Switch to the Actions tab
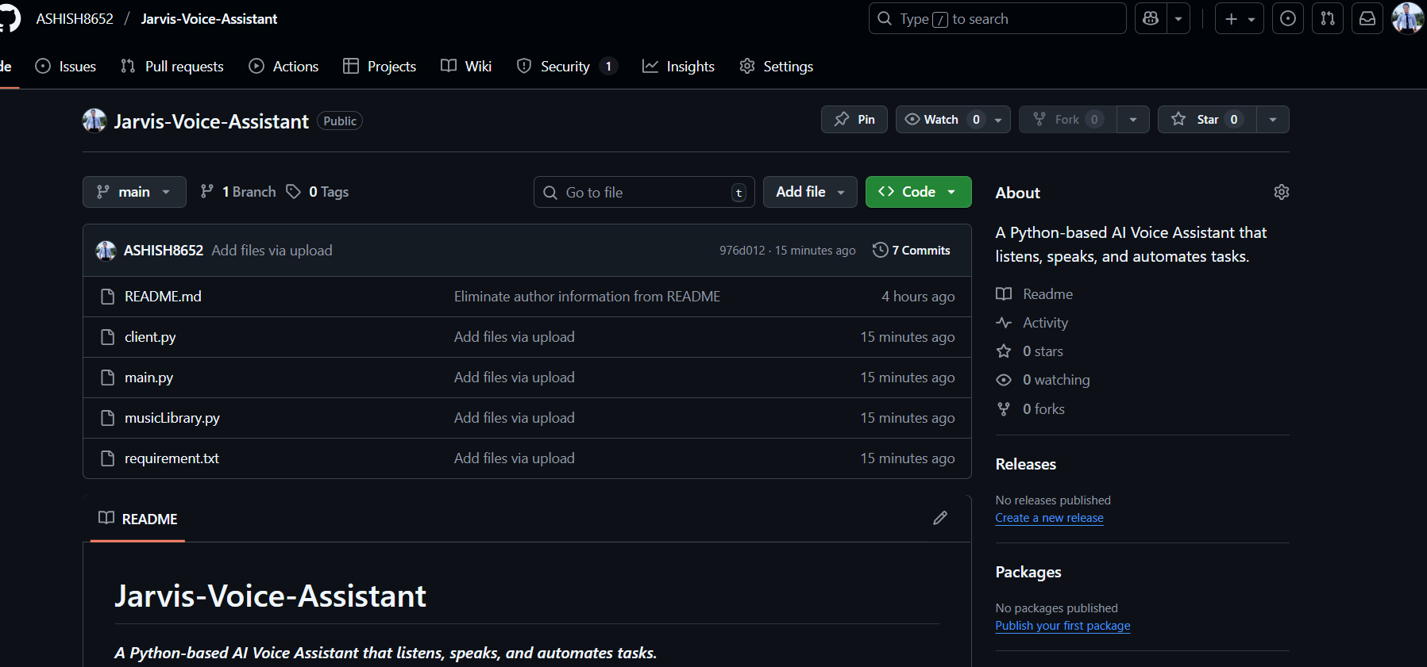Screen dimensions: 1427x667 (283, 67)
